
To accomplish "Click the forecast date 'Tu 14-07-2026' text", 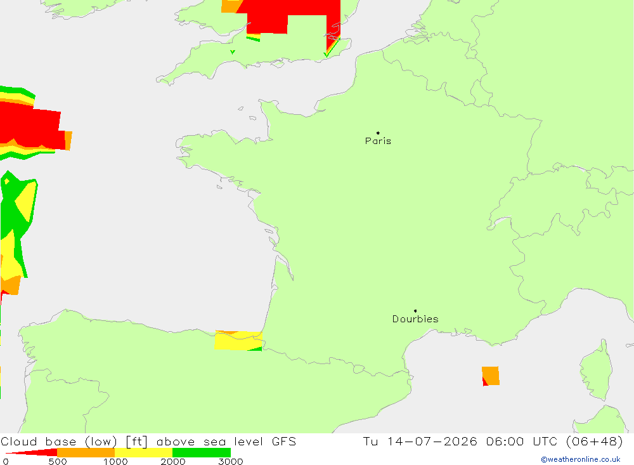I will point(420,441).
